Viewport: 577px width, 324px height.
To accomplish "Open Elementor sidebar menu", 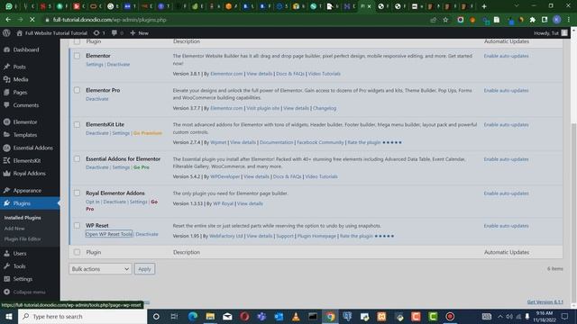I will click(25, 122).
